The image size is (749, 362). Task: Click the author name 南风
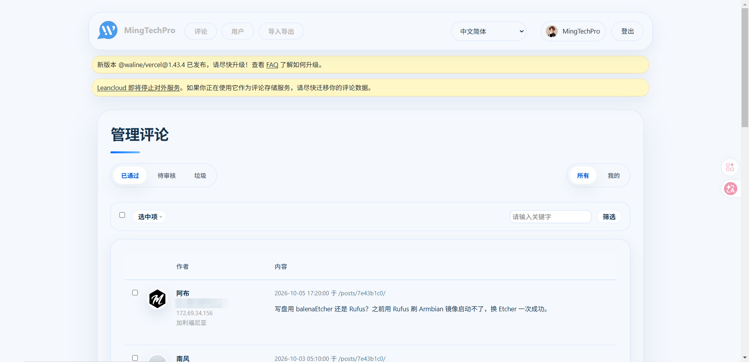click(183, 358)
